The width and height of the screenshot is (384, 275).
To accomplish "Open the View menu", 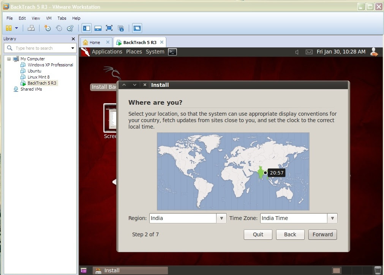I will [36, 18].
